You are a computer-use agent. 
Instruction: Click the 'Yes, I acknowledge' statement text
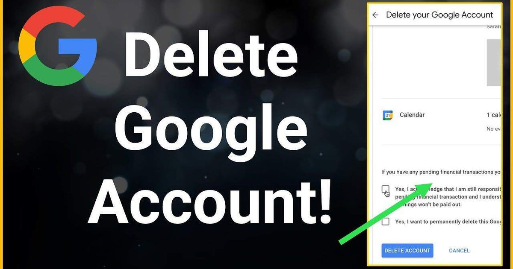[x=448, y=197]
